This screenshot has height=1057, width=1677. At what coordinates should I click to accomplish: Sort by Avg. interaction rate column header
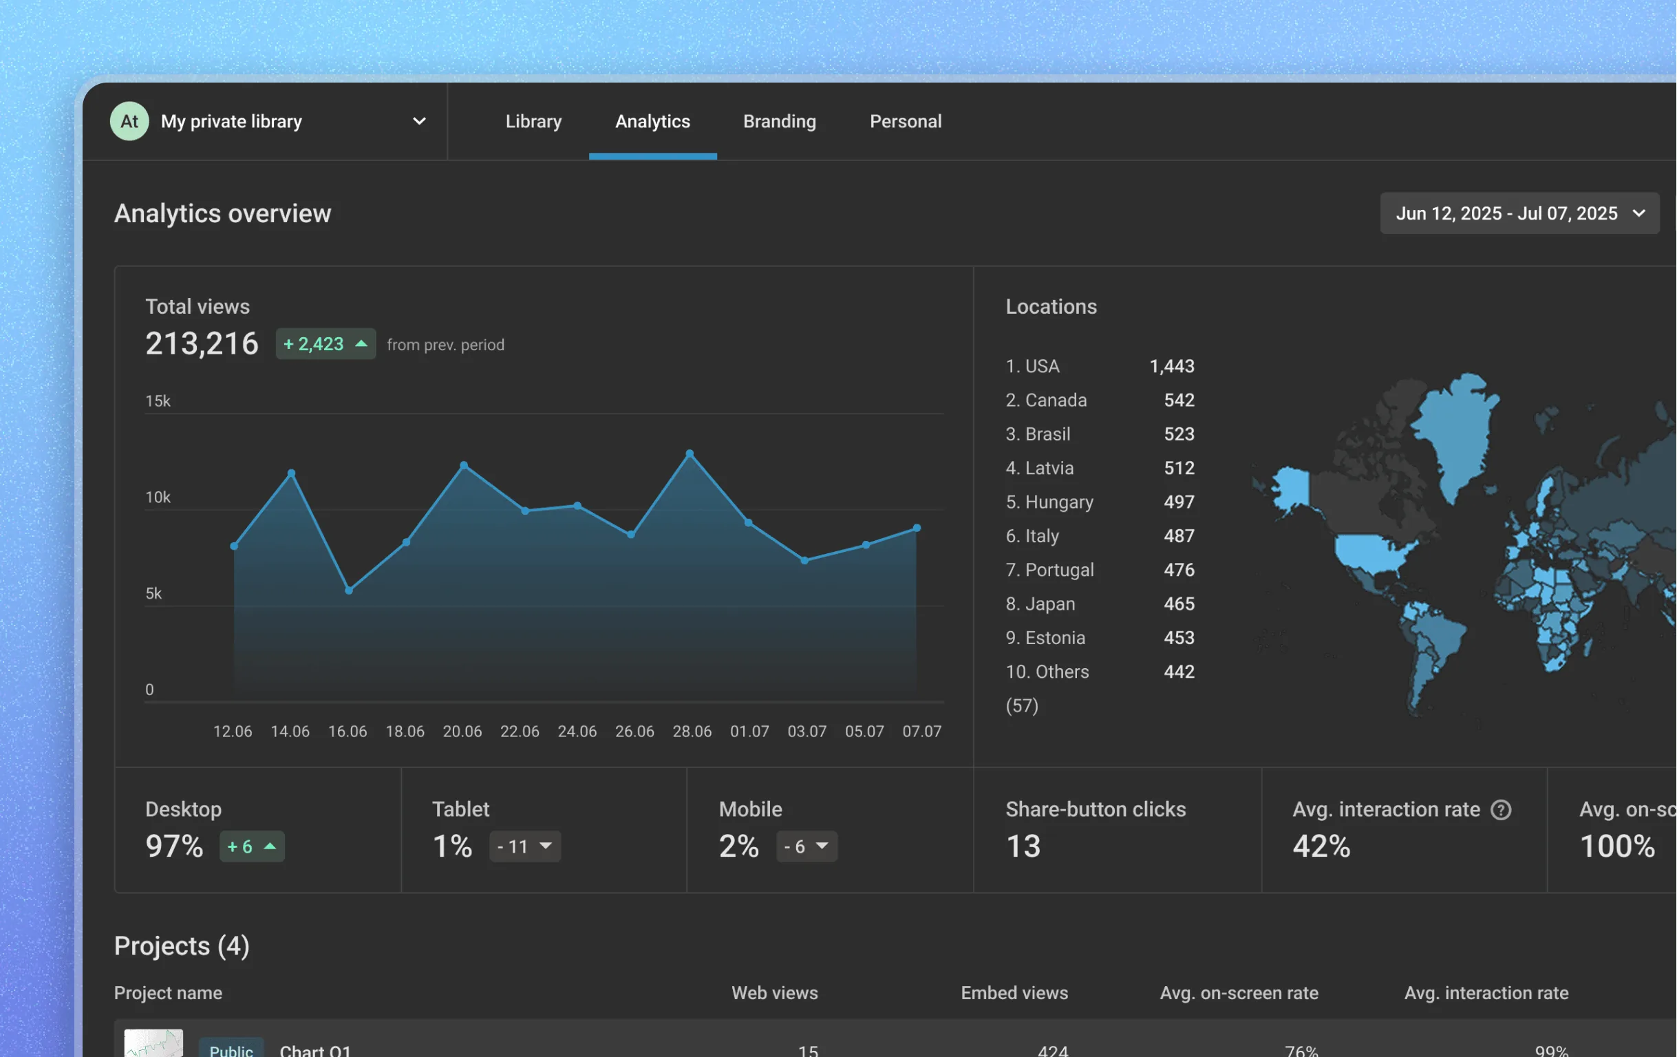point(1486,993)
